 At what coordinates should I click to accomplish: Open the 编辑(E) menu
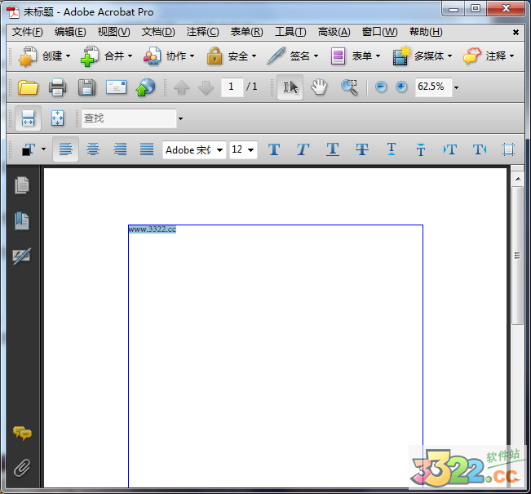click(x=70, y=32)
